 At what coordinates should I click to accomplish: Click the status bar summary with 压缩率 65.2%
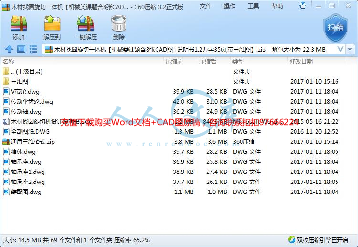point(76,240)
